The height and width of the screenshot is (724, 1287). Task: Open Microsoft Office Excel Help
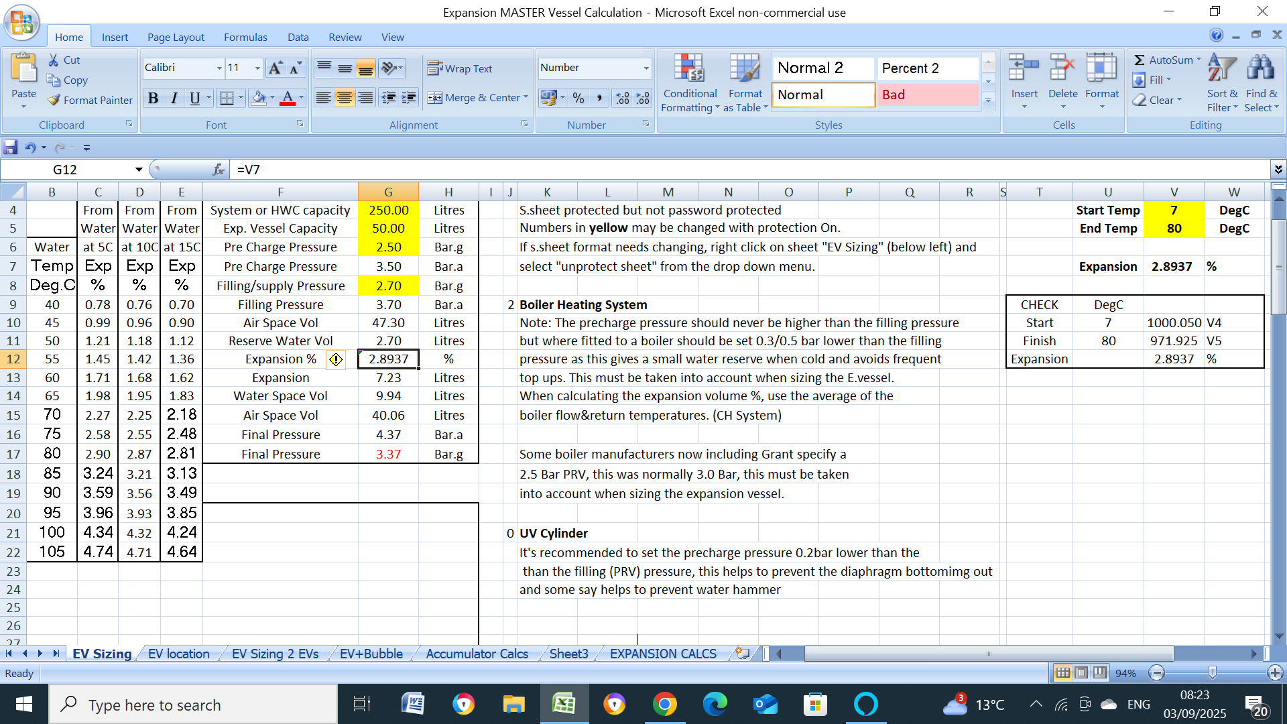click(1216, 35)
